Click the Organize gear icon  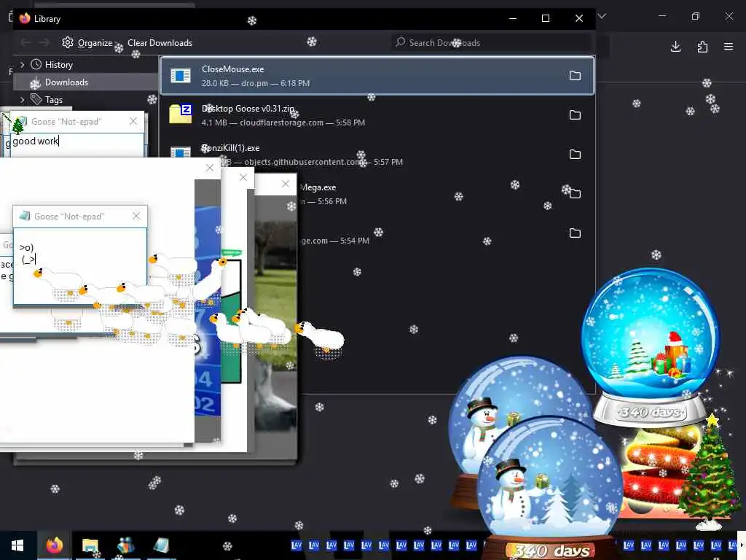[x=68, y=42]
